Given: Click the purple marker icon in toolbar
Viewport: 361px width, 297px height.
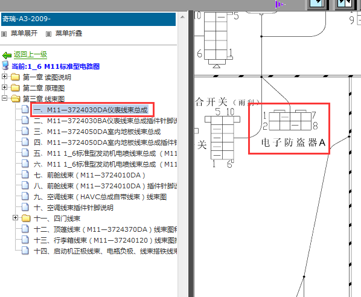Looking at the screenshot, I should (x=280, y=4).
